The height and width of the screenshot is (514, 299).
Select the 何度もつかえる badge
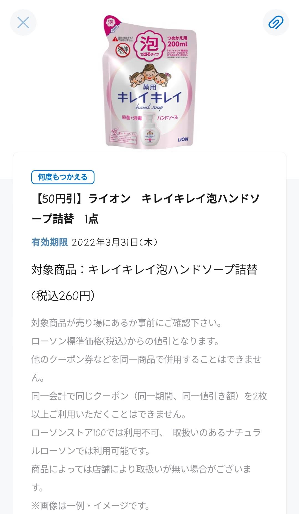point(63,177)
